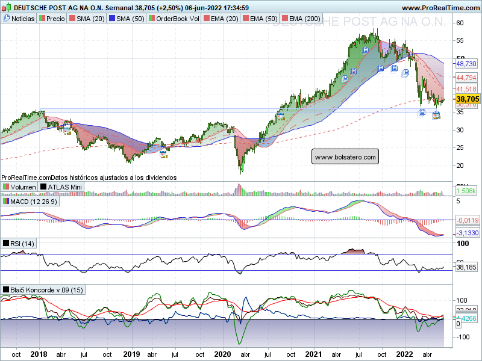Open the Blai5 Koncorde v.09 (15) label
This screenshot has height=361, width=482.
[x=43, y=290]
